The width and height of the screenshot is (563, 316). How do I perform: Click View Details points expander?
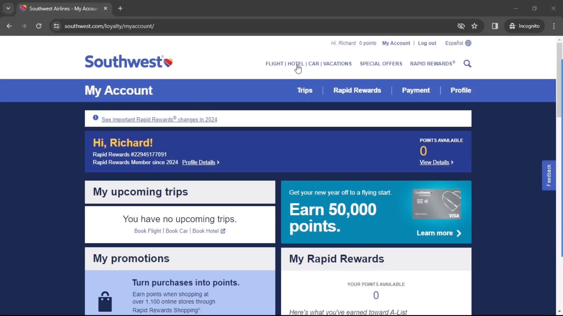coord(436,162)
